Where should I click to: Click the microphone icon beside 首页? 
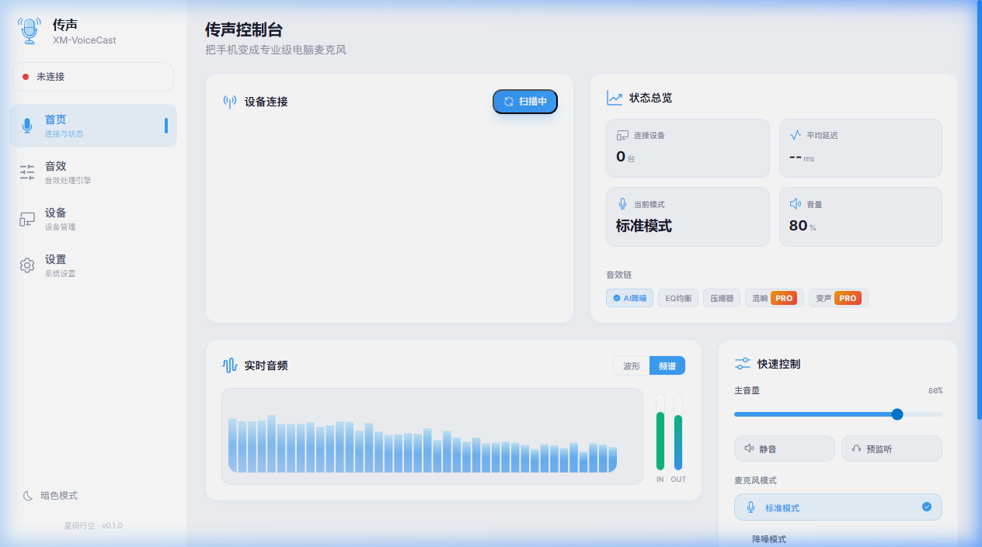(x=27, y=126)
